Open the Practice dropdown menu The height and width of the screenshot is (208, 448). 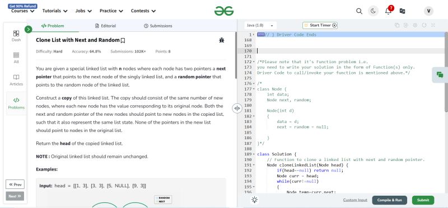coord(111,11)
